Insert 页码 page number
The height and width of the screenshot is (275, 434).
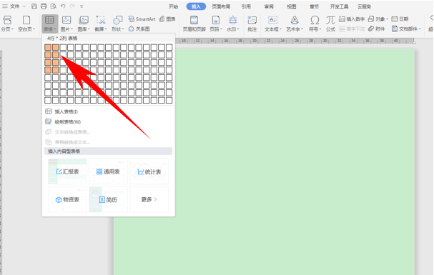(x=216, y=24)
